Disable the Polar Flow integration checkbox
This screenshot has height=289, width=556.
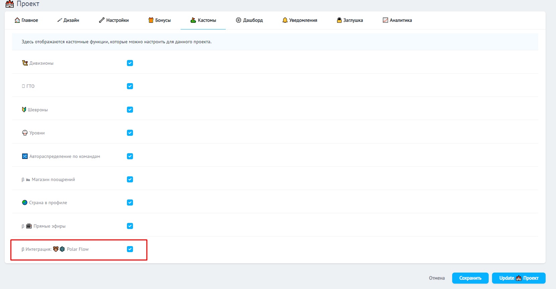point(130,249)
